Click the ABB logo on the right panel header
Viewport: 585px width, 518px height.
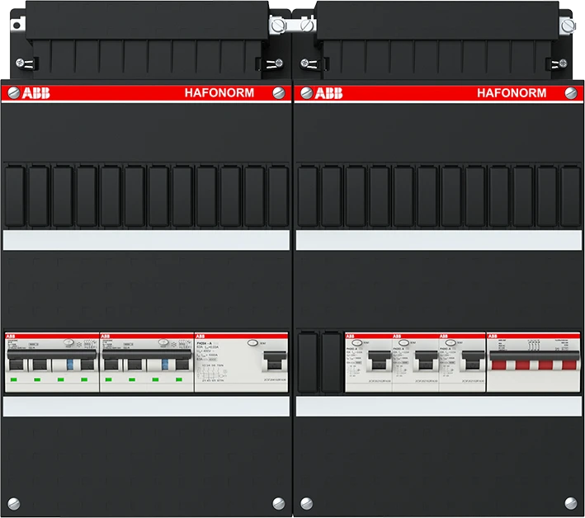click(327, 93)
